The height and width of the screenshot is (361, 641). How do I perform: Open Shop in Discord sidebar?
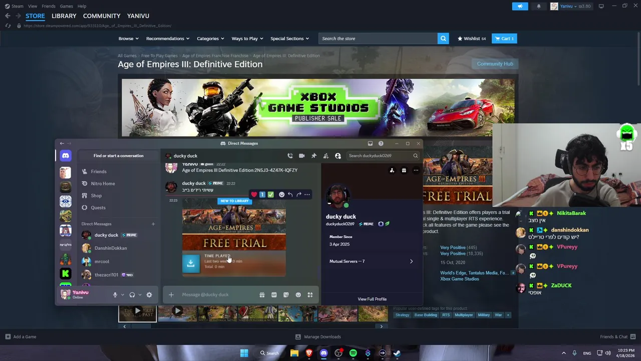pyautogui.click(x=119, y=196)
